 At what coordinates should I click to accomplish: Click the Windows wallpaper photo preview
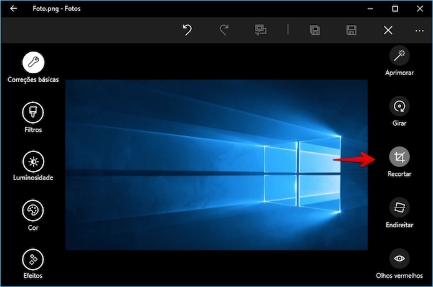[x=217, y=165]
